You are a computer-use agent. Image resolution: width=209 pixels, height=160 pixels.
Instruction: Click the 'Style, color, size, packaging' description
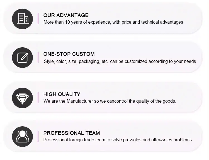point(120,61)
